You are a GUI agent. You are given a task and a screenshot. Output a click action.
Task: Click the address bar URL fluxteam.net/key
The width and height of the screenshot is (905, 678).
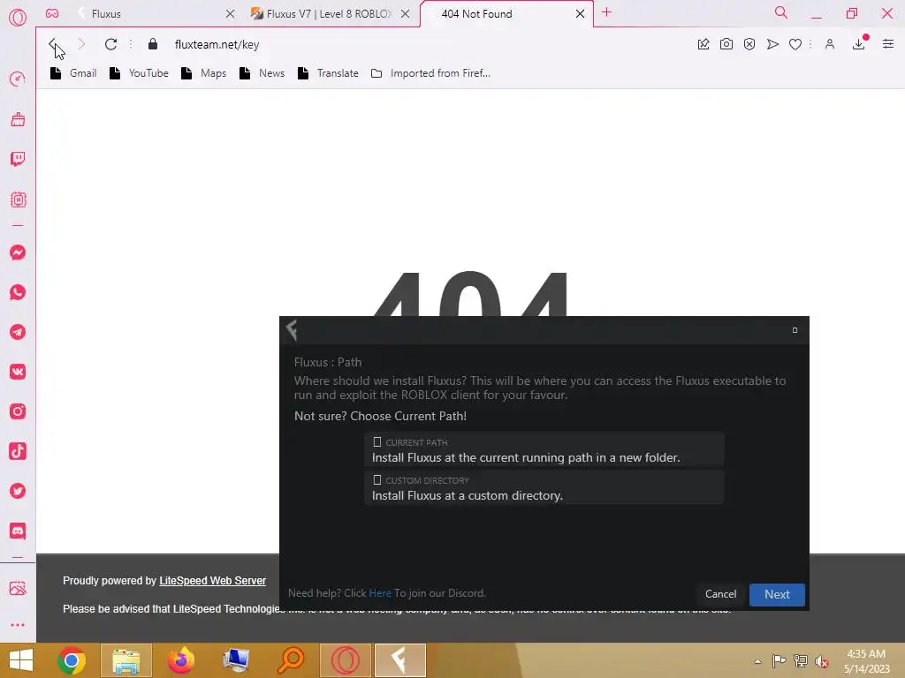(x=217, y=44)
